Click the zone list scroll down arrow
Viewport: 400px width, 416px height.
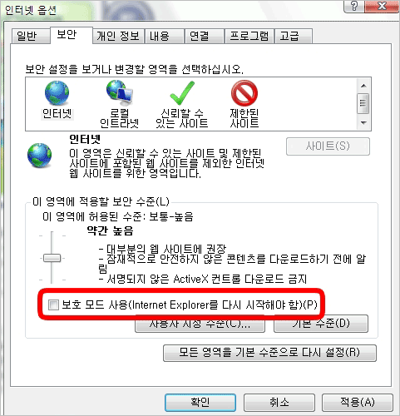363,122
